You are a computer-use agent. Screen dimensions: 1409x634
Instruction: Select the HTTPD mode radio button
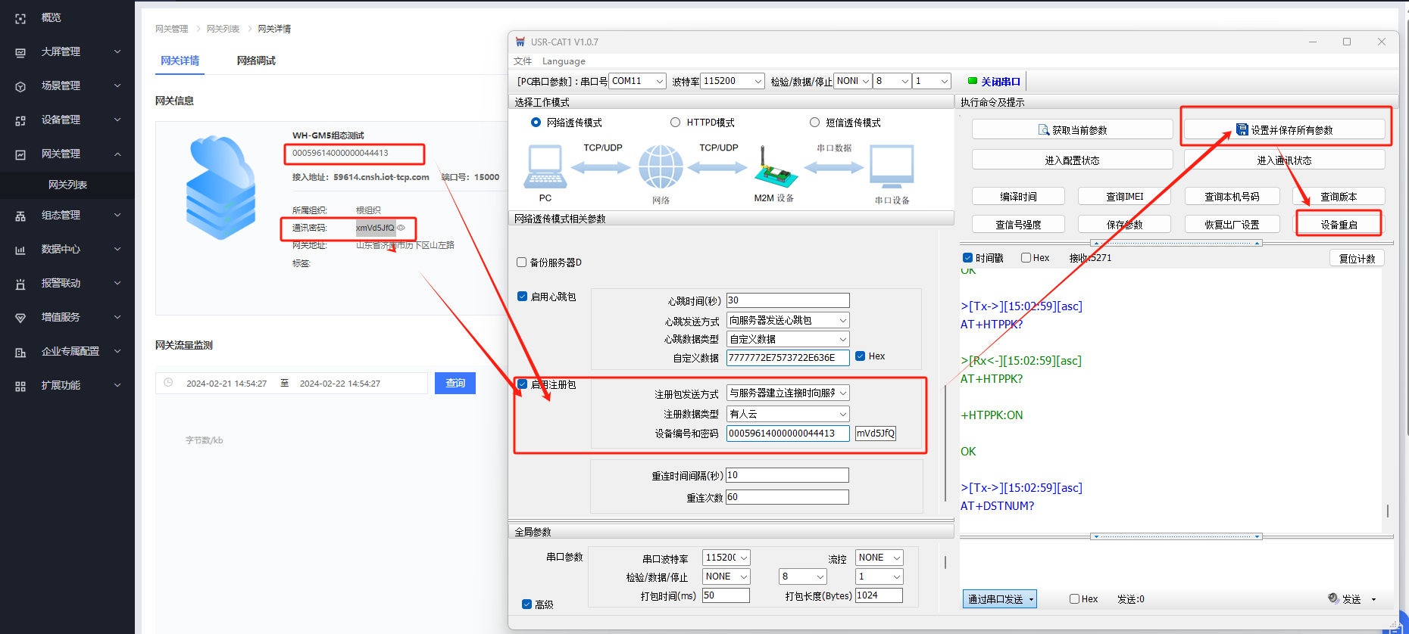(x=675, y=123)
